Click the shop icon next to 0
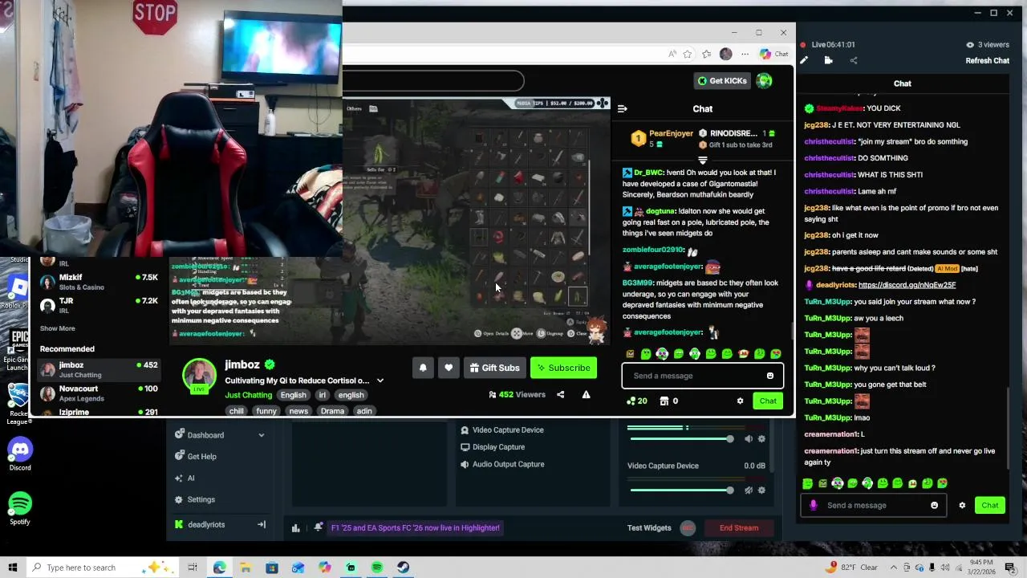 click(x=664, y=401)
